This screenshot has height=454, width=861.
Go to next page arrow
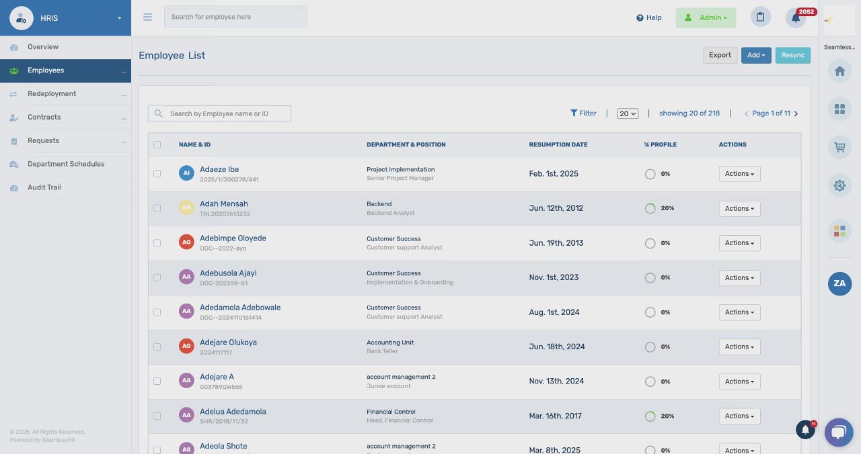click(796, 114)
